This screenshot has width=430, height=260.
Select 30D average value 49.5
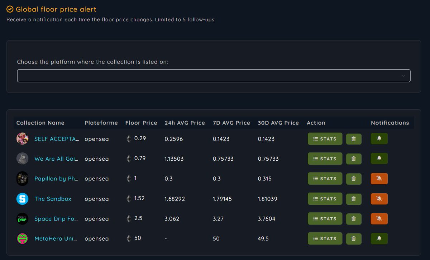tap(263, 238)
